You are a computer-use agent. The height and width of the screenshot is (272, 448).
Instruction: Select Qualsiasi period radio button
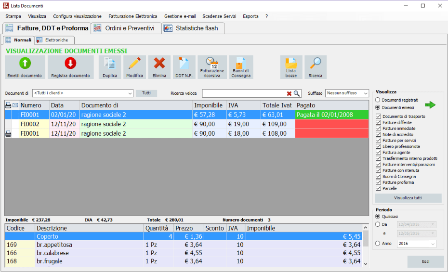pyautogui.click(x=378, y=216)
